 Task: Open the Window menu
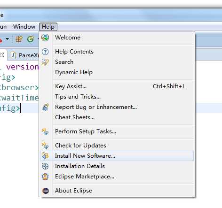(x=24, y=27)
